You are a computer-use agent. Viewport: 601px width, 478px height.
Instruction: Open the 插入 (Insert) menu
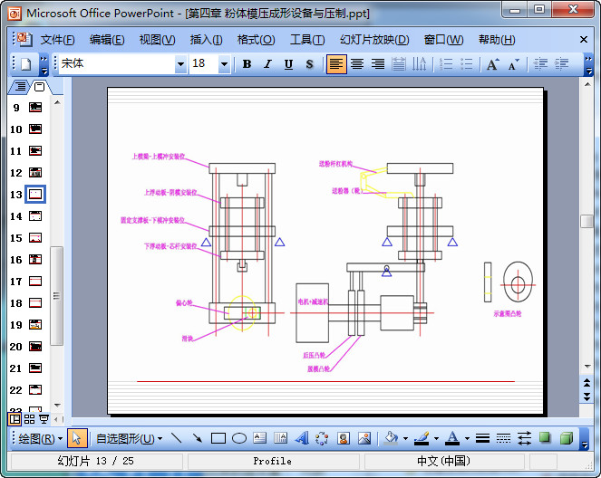coord(206,40)
